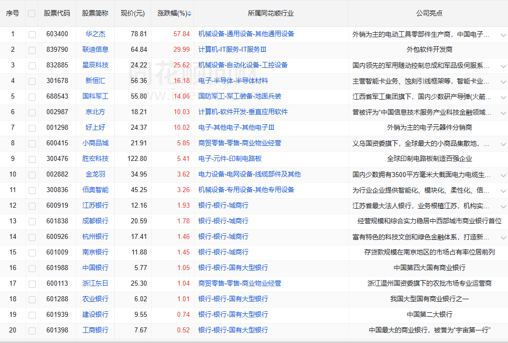Select text 中国第四大国有商业银行
This screenshot has height=343, width=508.
tap(429, 268)
